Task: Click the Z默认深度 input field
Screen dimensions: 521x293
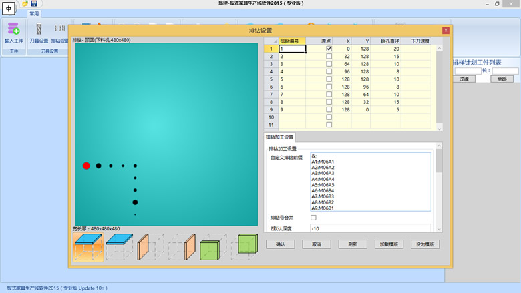Action: click(370, 229)
